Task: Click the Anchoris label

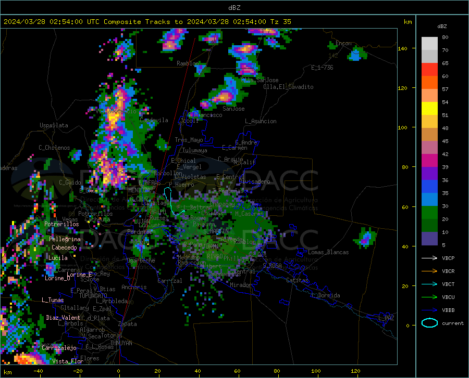Action: (x=134, y=287)
